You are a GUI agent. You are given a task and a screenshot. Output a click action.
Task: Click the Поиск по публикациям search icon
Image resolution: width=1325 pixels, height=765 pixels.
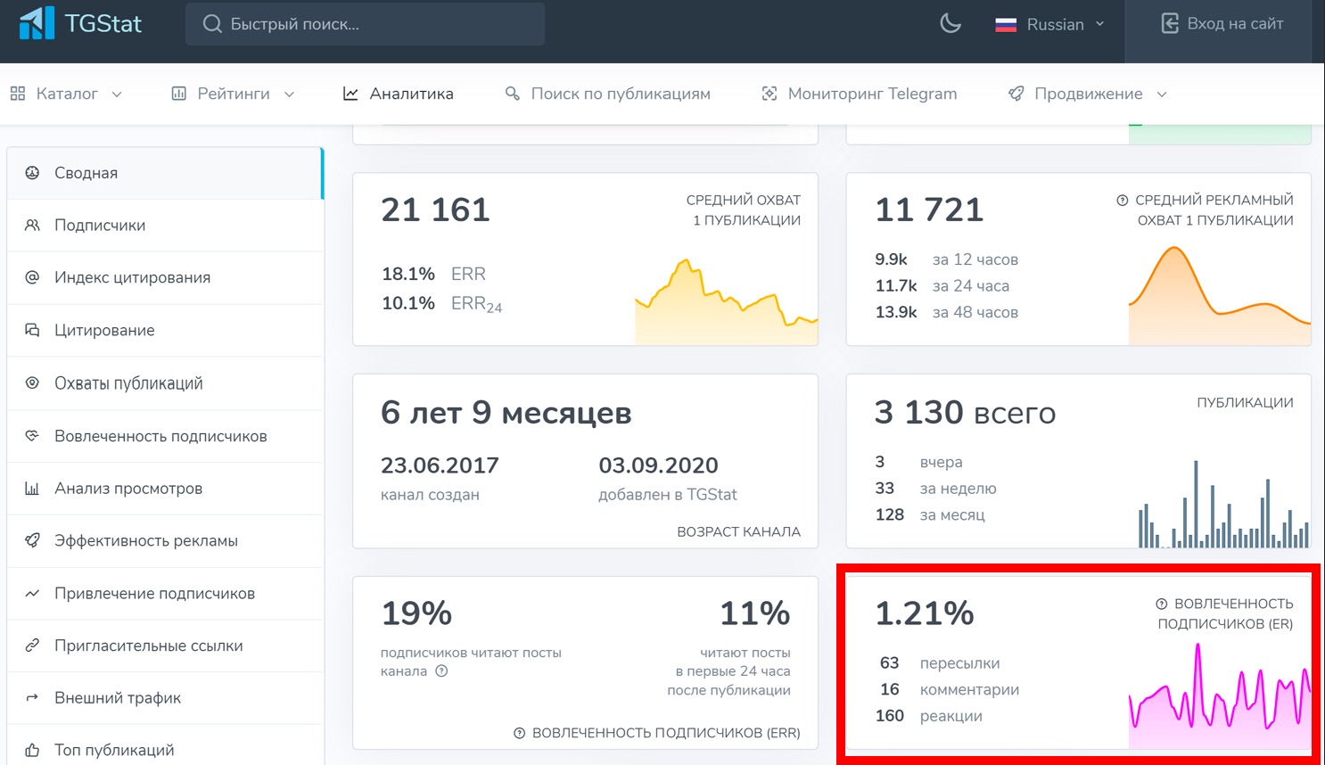pyautogui.click(x=513, y=94)
